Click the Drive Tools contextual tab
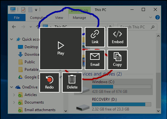The image size is (167, 119). [79, 10]
